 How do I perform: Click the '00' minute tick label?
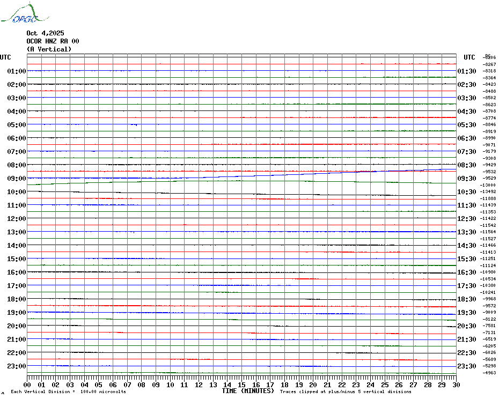[x=27, y=385]
